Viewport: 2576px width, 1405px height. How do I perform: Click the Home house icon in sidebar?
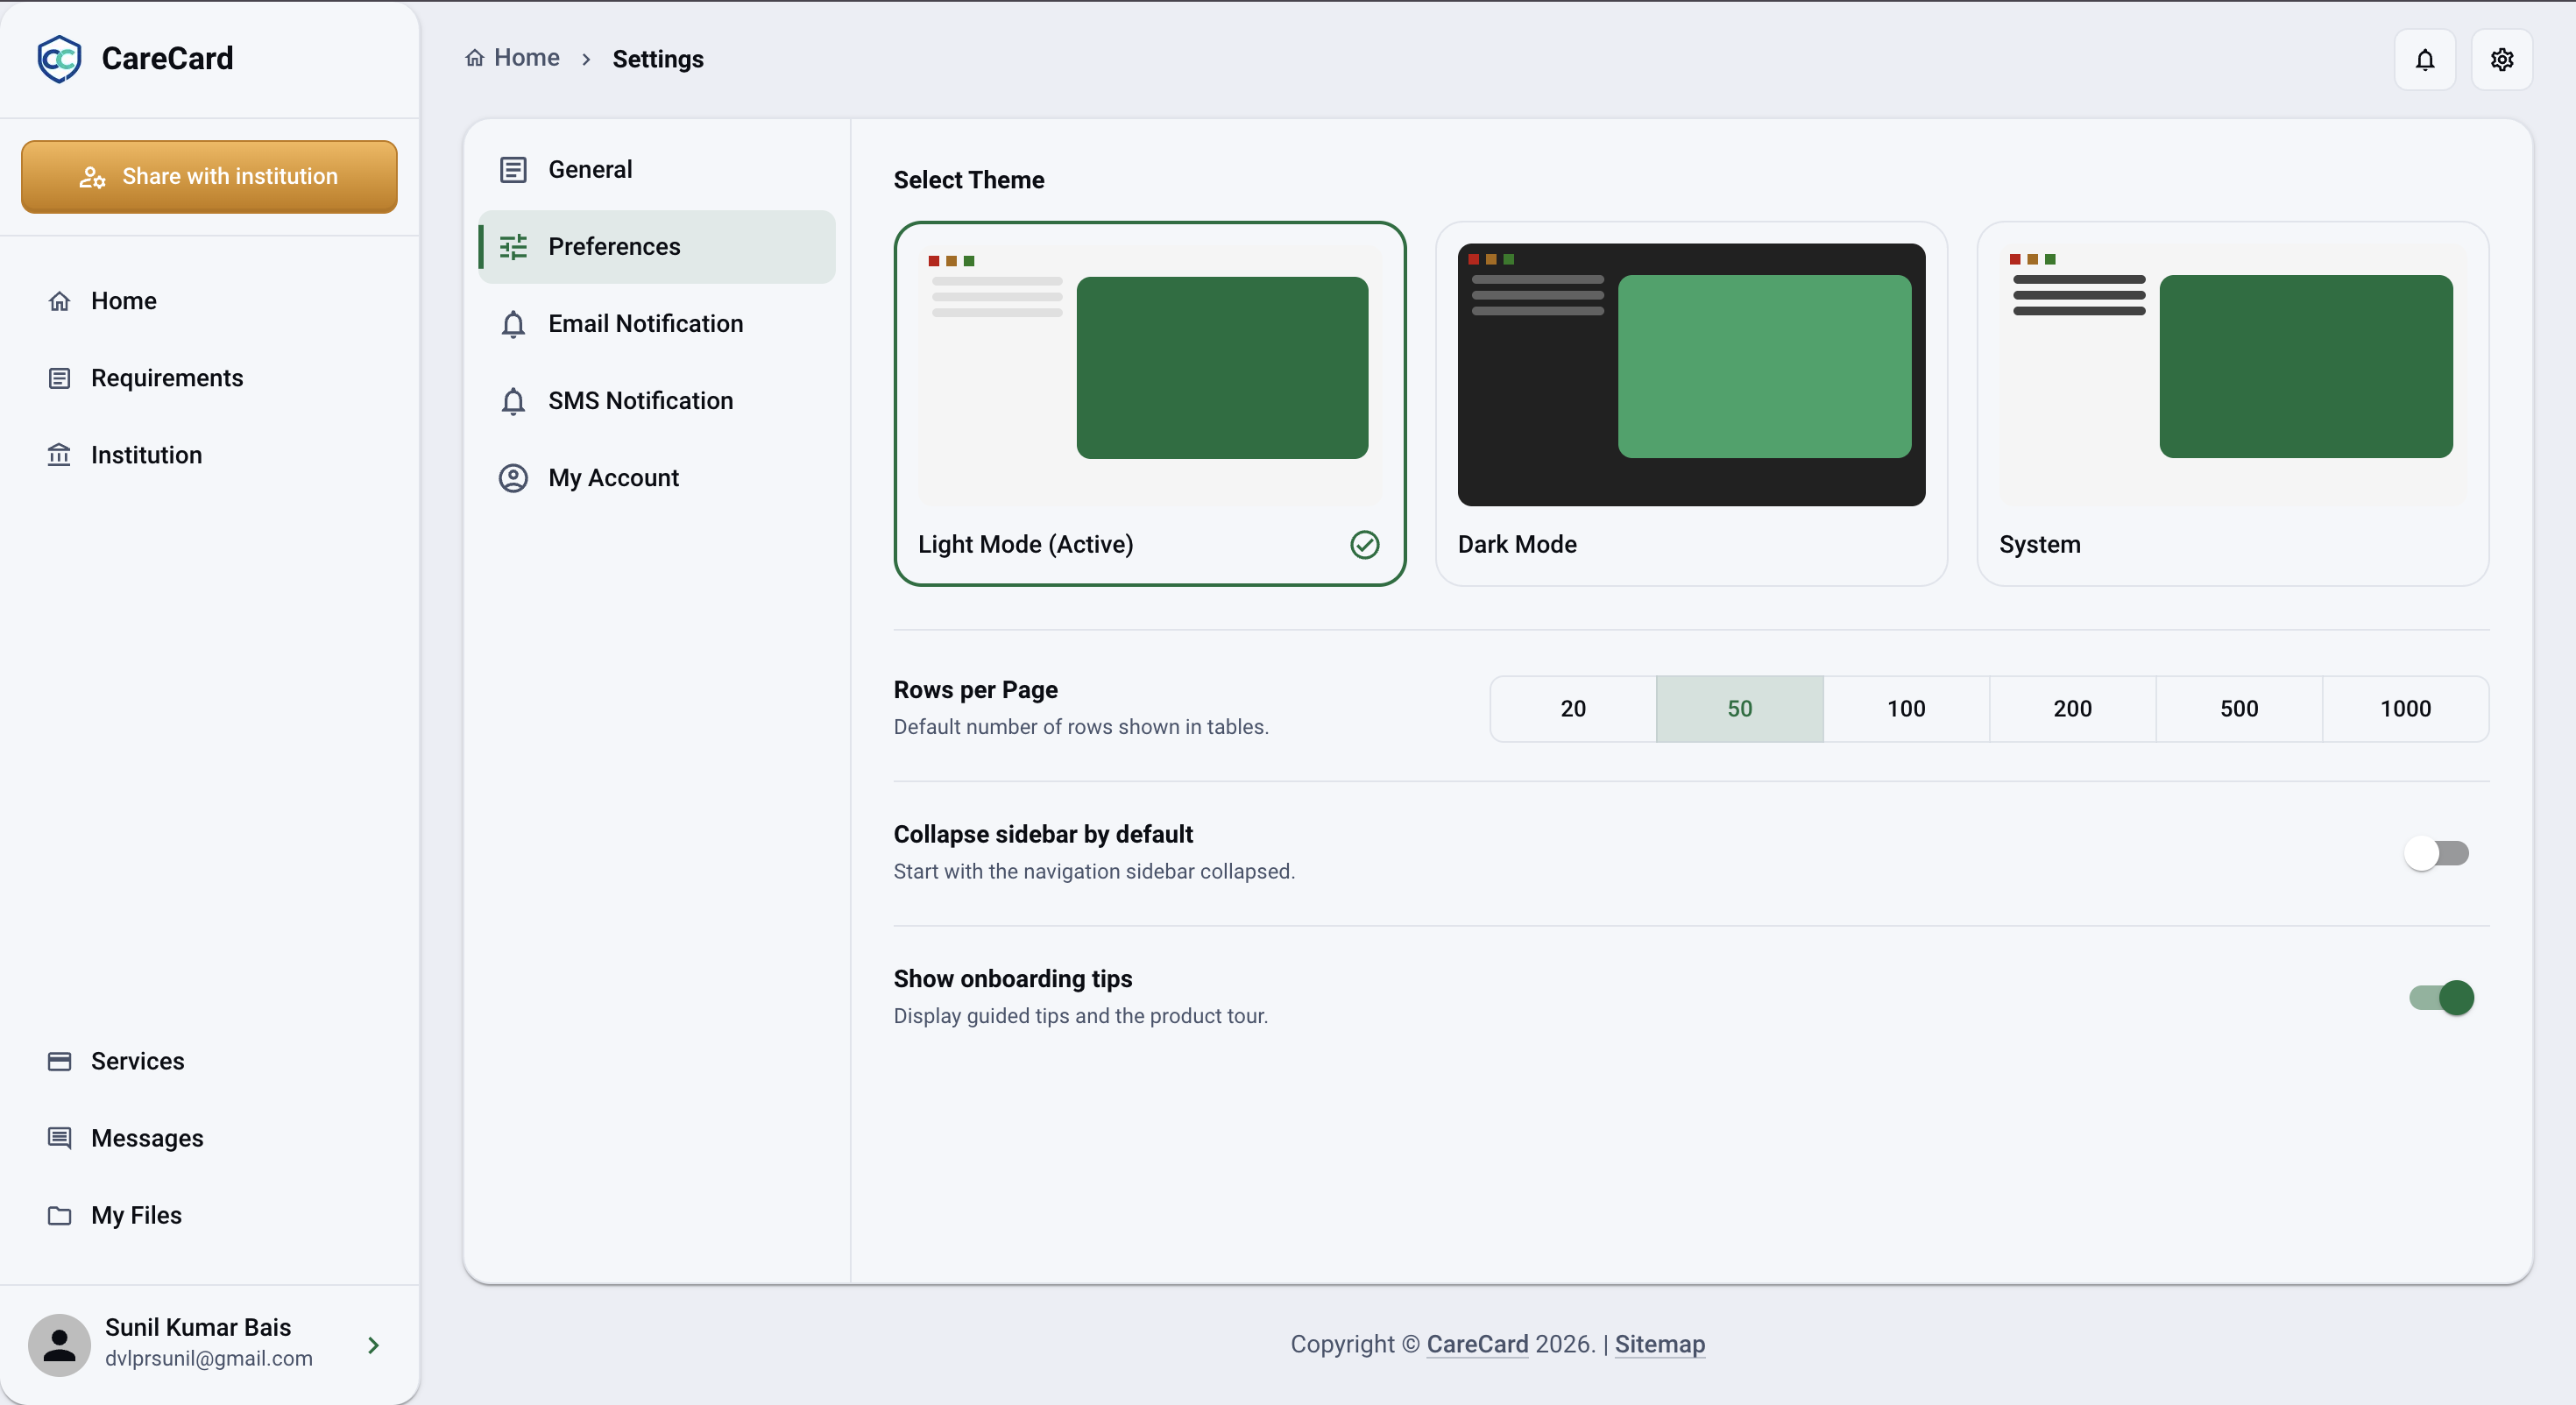pyautogui.click(x=60, y=301)
